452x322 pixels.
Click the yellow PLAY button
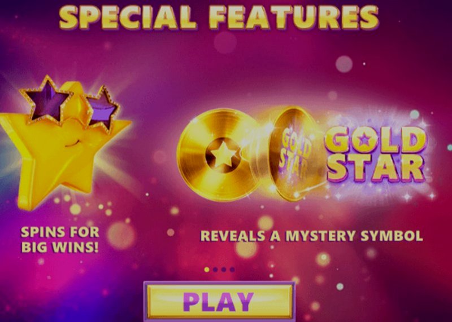[219, 301]
